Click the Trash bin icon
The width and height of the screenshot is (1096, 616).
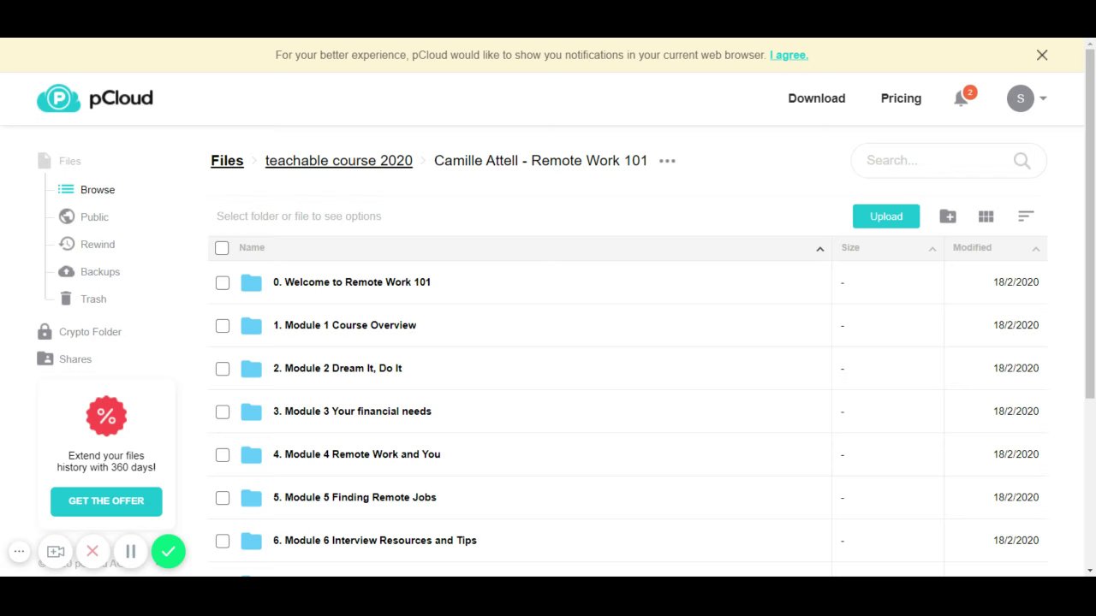click(66, 299)
